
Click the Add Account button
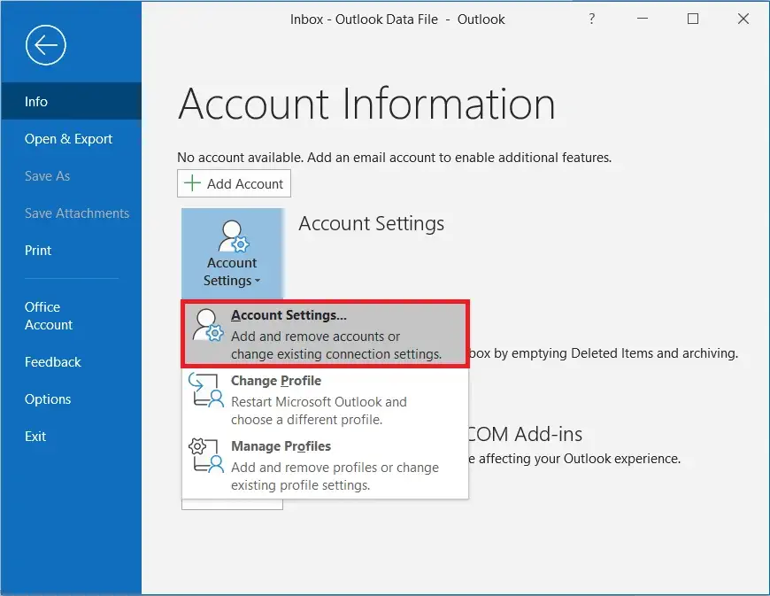tap(234, 183)
